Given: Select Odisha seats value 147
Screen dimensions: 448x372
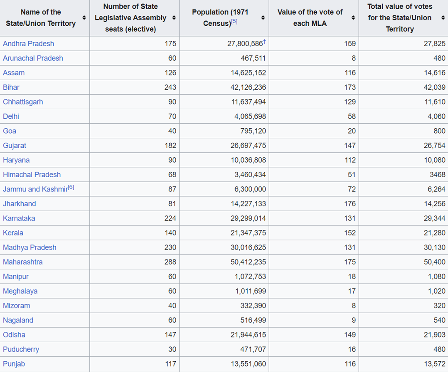Looking at the screenshot, I should coord(170,335).
